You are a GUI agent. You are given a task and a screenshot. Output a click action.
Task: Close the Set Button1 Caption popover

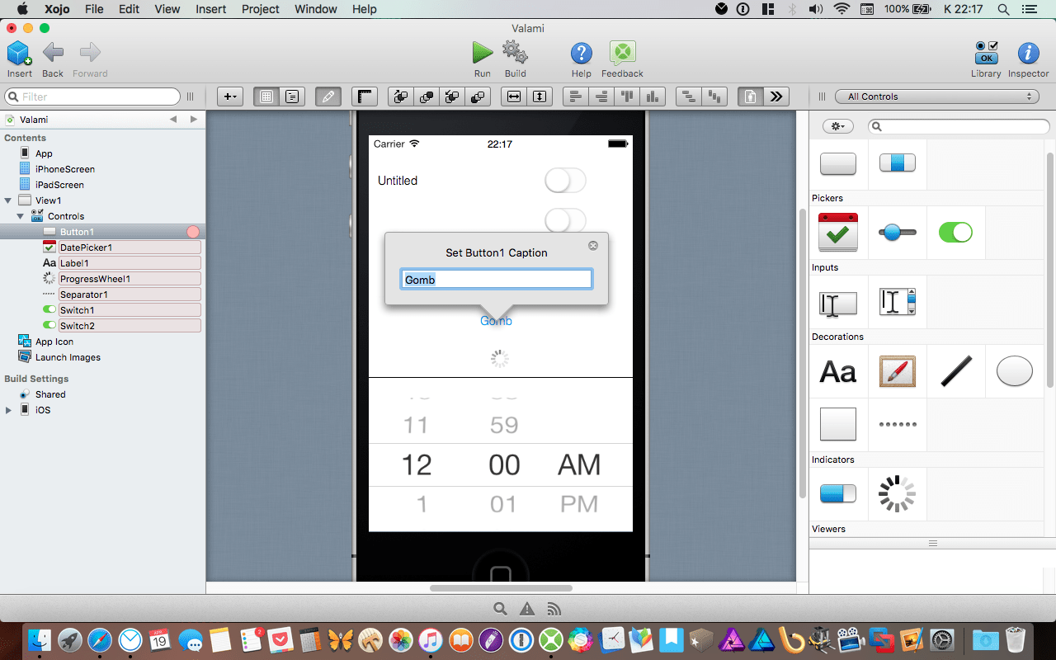(592, 246)
